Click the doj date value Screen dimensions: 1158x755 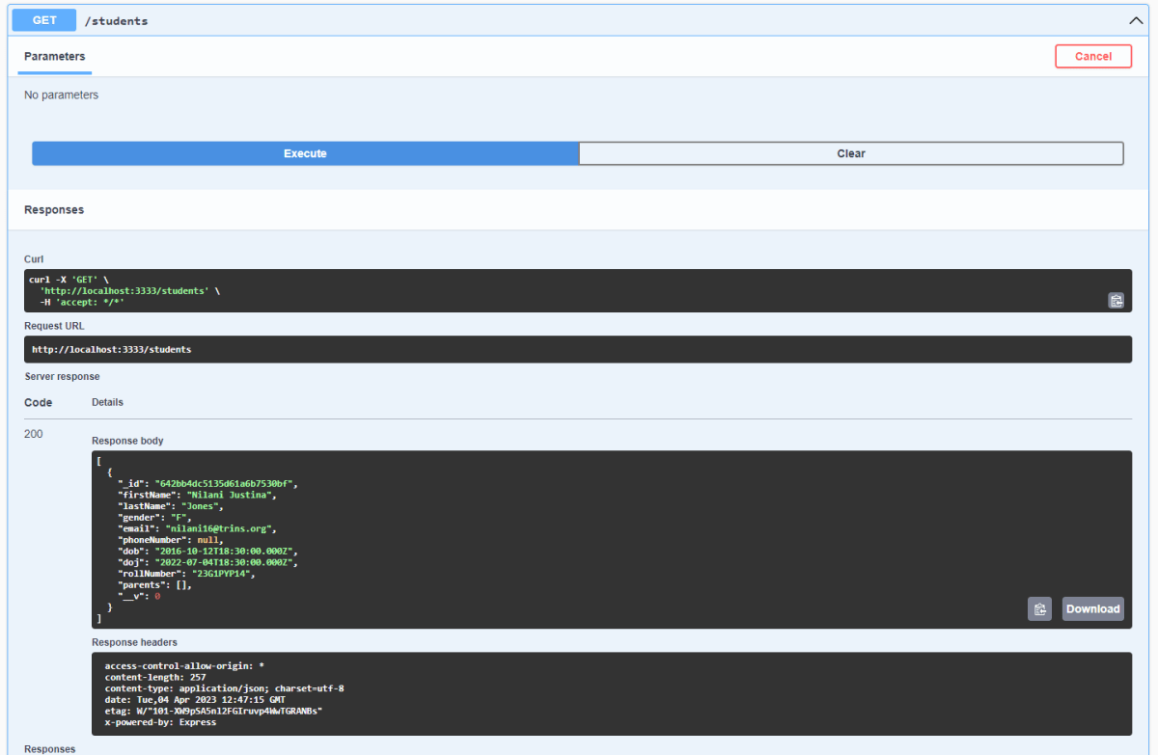point(225,563)
